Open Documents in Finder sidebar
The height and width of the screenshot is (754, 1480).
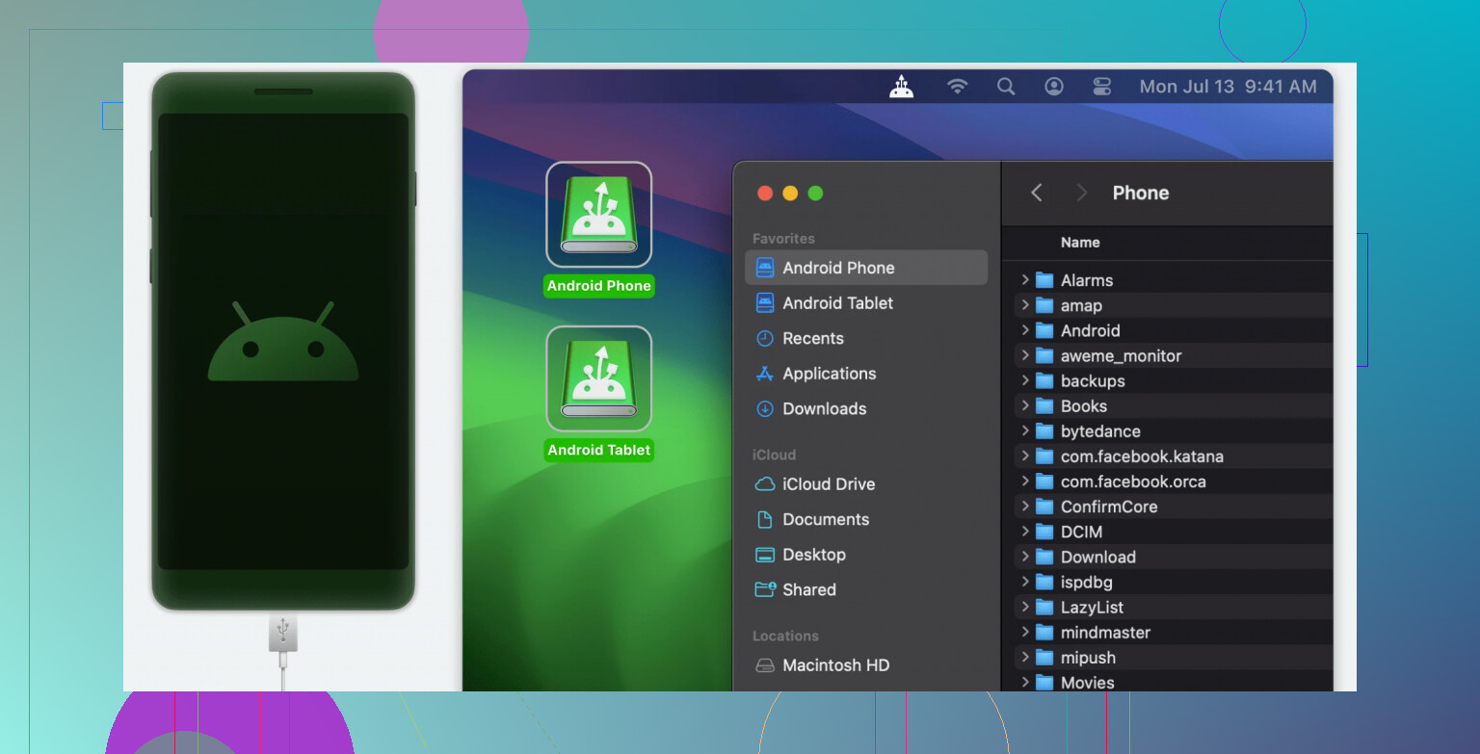pyautogui.click(x=866, y=519)
